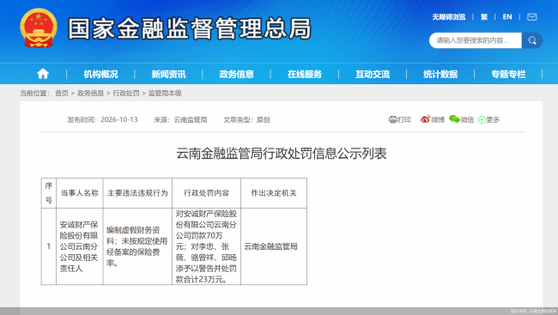Focus the search input field
558x315 pixels.
tap(476, 40)
